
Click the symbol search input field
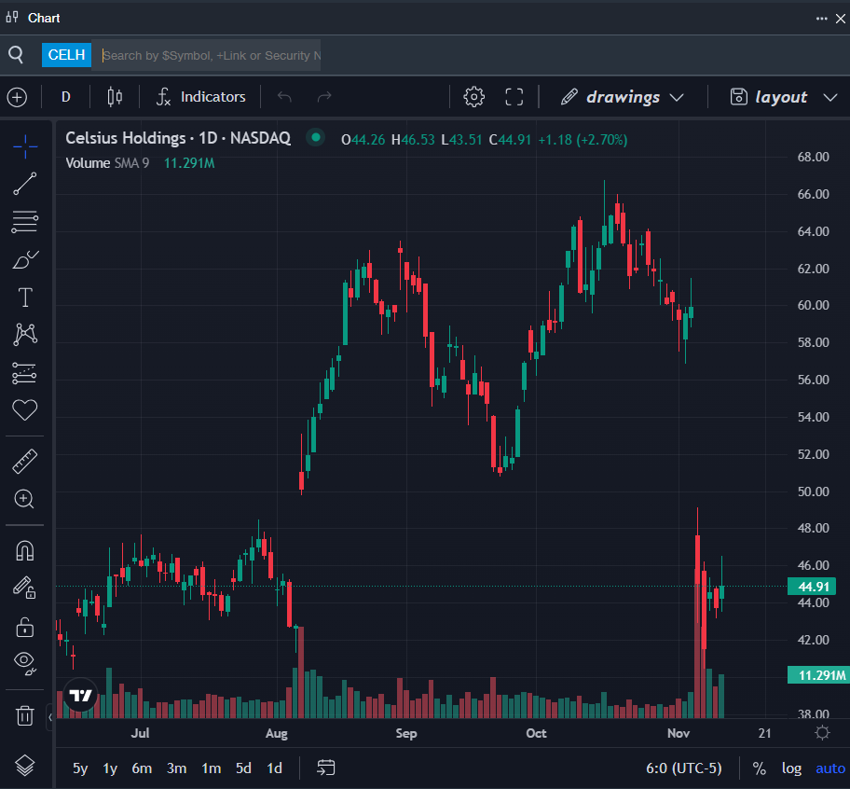(x=210, y=55)
